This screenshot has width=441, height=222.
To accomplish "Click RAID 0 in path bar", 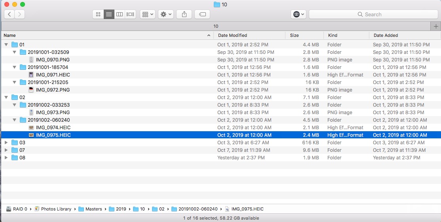I will (x=17, y=209).
